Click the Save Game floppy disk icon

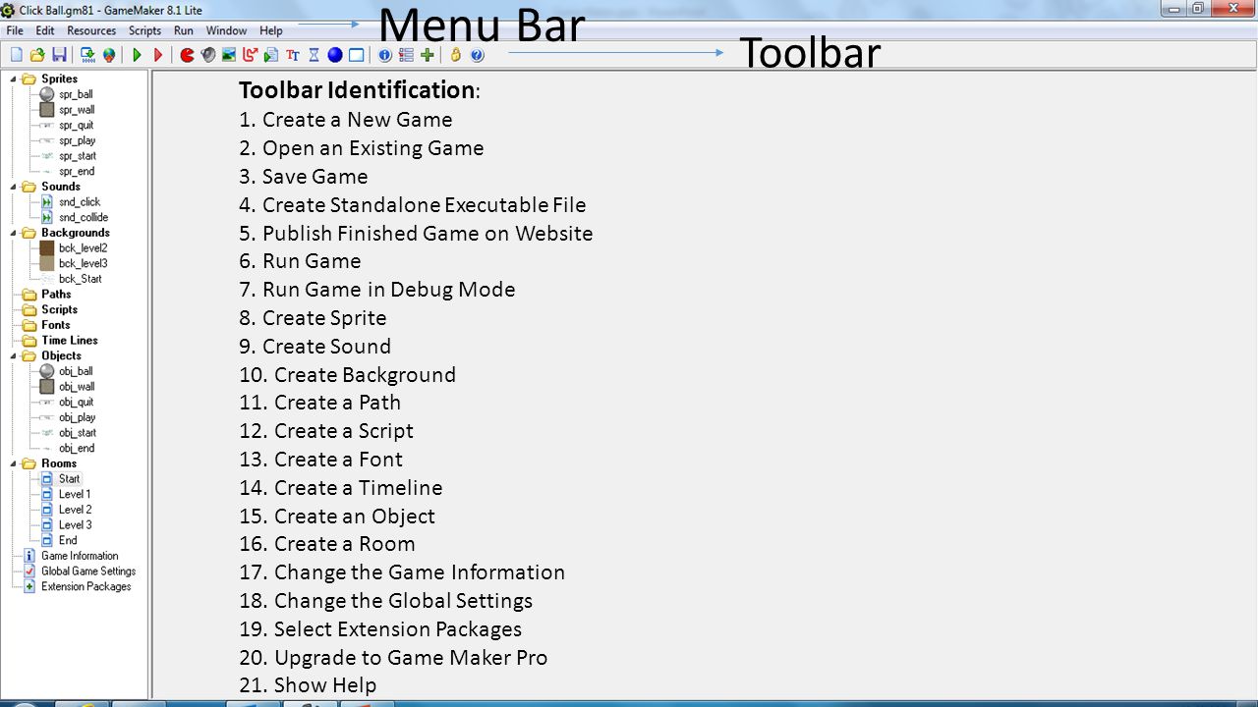59,55
